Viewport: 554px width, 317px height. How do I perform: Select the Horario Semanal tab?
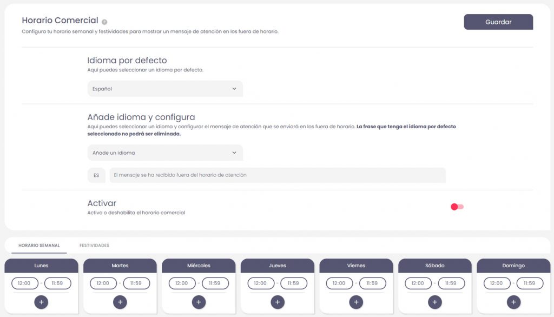point(39,246)
